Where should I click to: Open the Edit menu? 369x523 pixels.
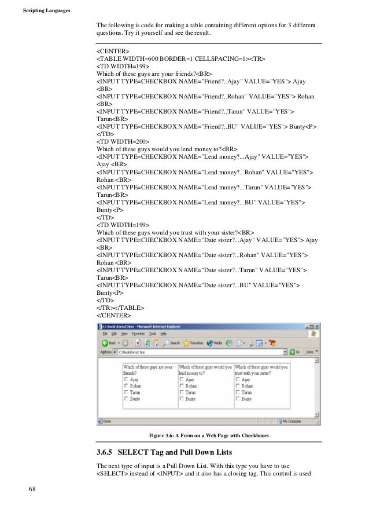point(115,334)
